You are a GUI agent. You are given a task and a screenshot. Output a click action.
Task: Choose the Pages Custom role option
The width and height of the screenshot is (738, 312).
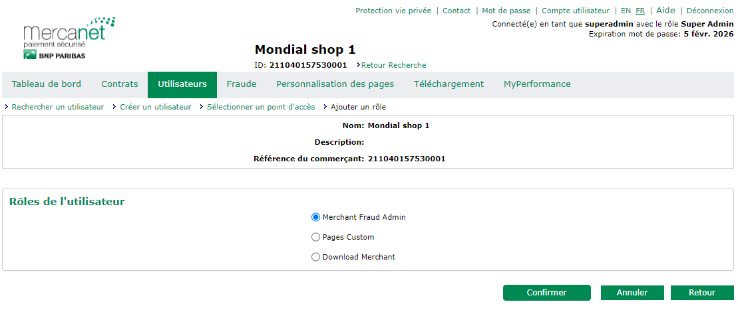(316, 237)
